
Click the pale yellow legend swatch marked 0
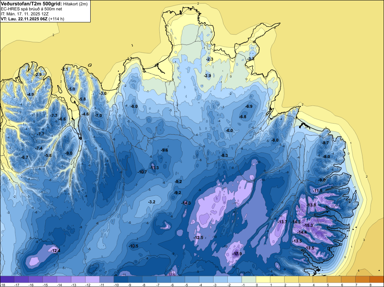pyautogui.click(x=263, y=279)
